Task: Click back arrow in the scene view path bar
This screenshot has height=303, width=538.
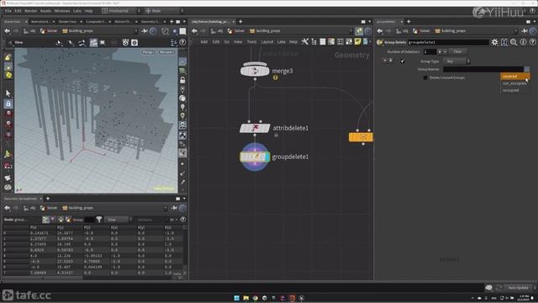Action: pyautogui.click(x=8, y=31)
